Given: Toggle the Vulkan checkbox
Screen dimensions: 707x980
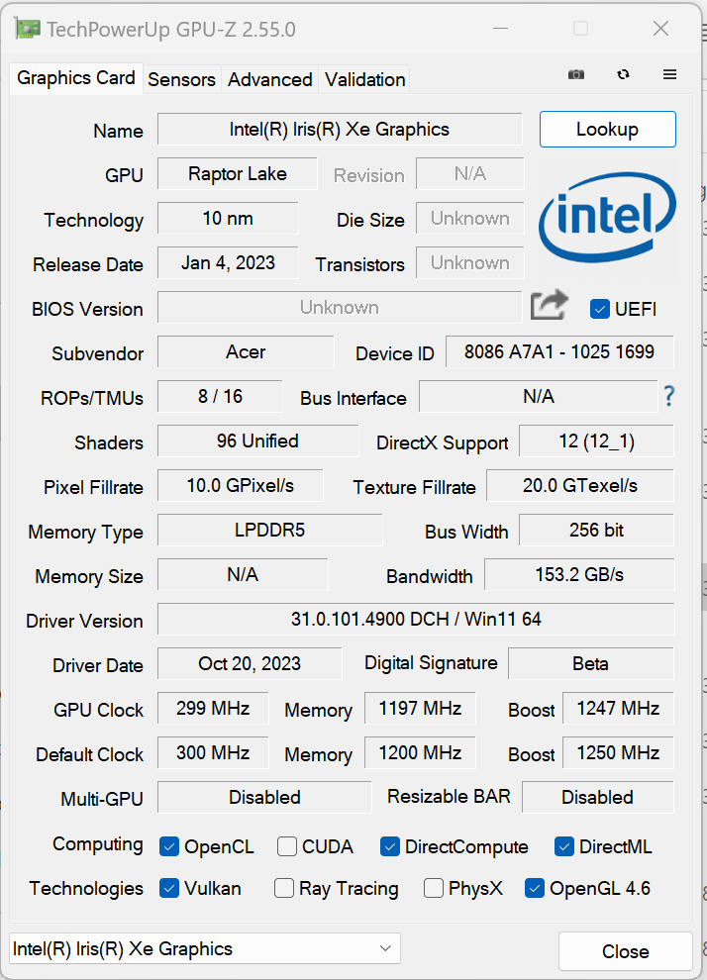Looking at the screenshot, I should [169, 888].
